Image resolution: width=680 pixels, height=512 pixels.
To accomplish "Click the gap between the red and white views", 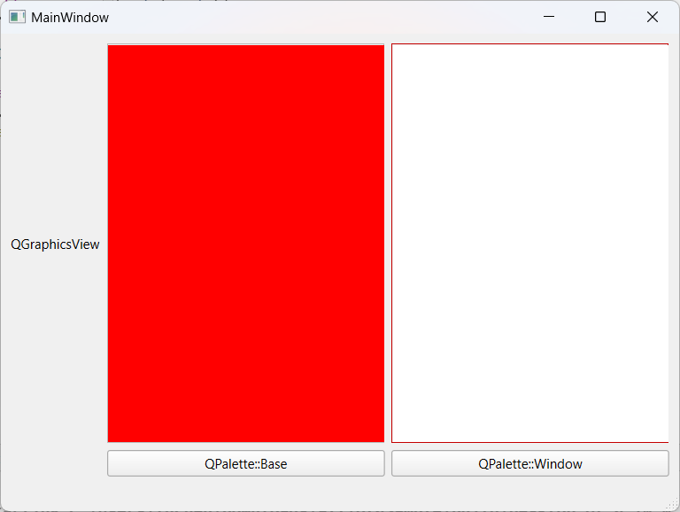I will [x=388, y=243].
